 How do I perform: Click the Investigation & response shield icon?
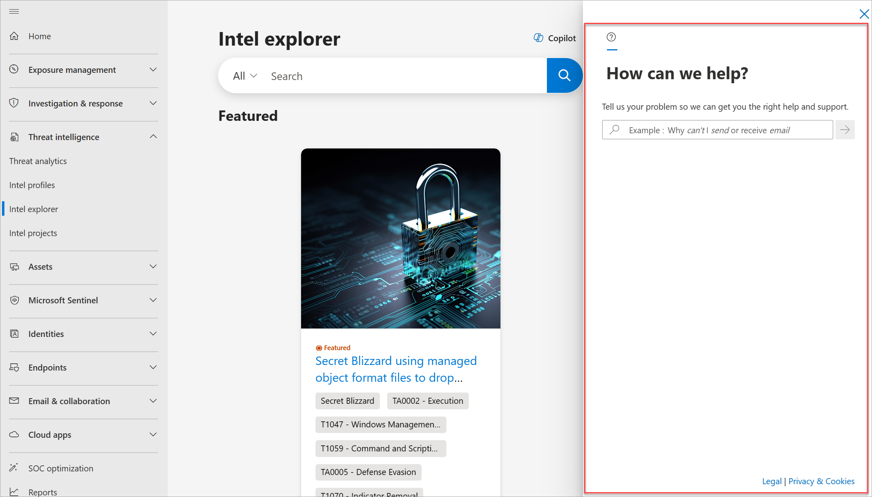coord(14,103)
